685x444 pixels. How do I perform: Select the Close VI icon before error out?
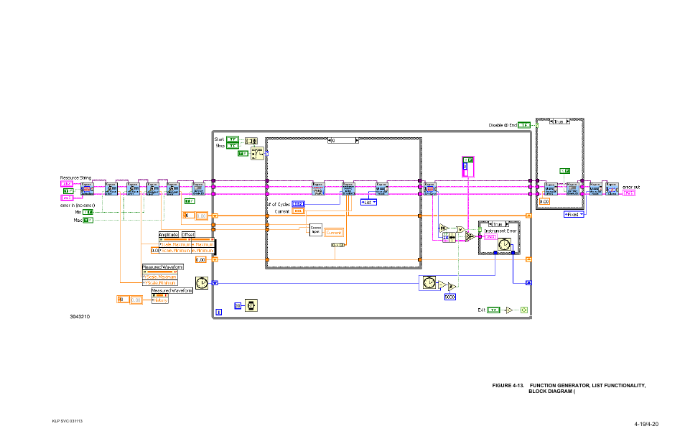point(612,189)
